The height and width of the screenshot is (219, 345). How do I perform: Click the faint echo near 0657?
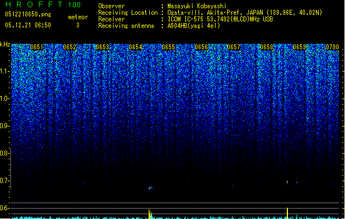coord(233,186)
